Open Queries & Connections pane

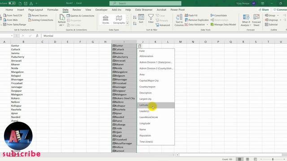(x=81, y=16)
